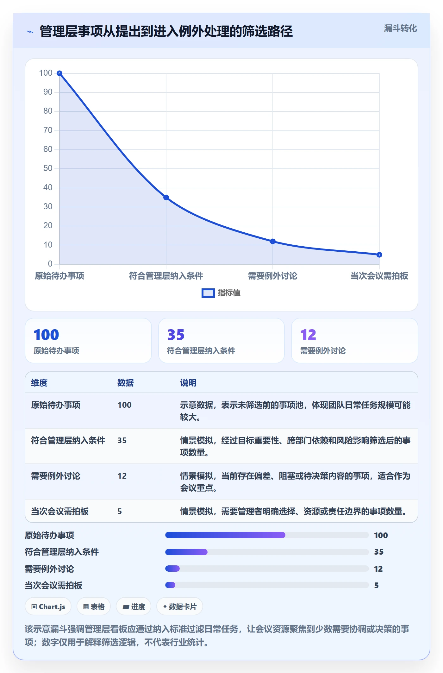Click the footnote paragraph beginning 该示意漏斗强调
This screenshot has height=673, width=443.
[x=217, y=635]
